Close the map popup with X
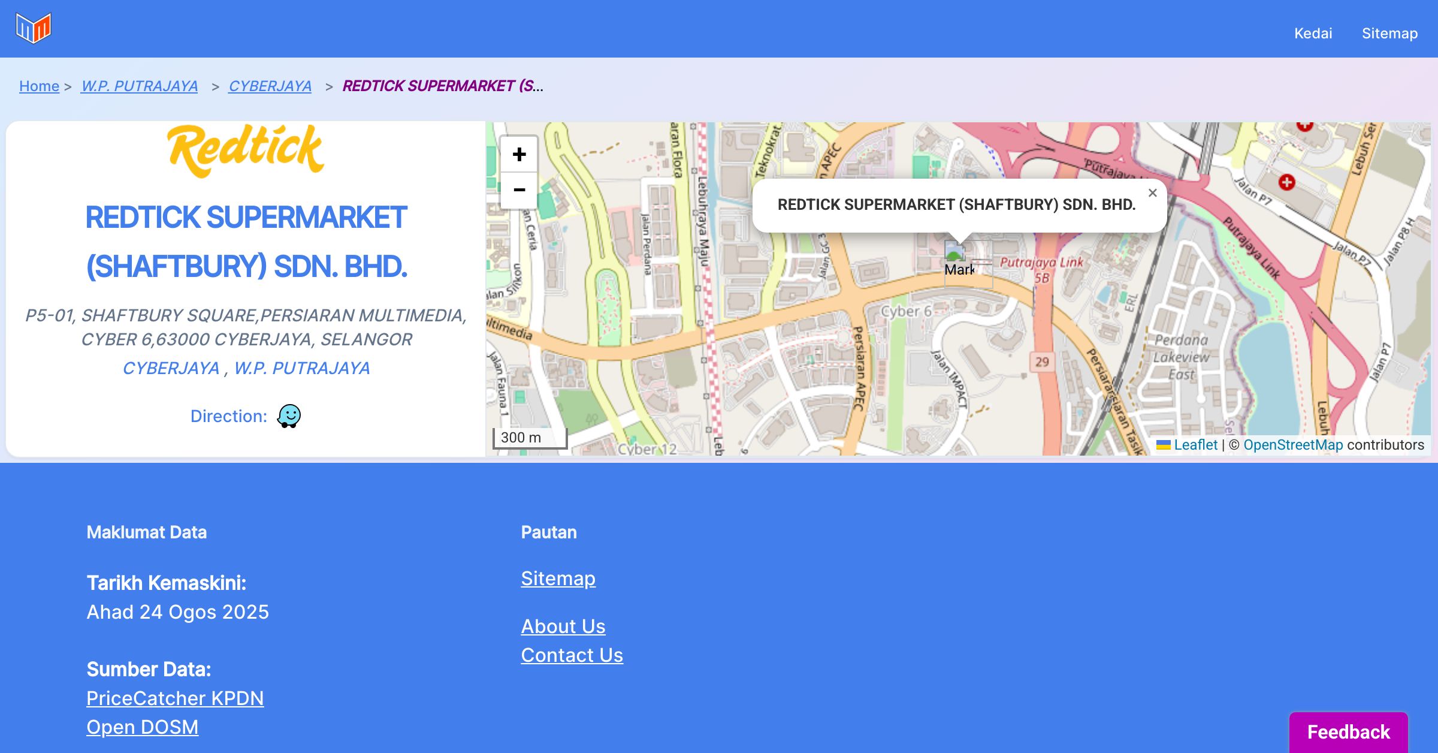The image size is (1438, 753). click(1152, 193)
